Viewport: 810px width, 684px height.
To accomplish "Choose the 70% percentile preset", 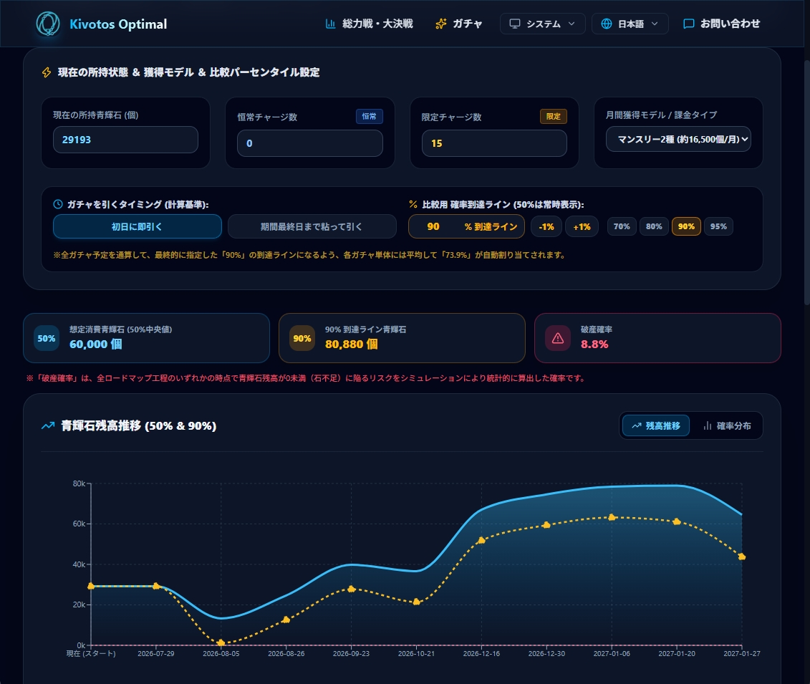I will point(622,226).
